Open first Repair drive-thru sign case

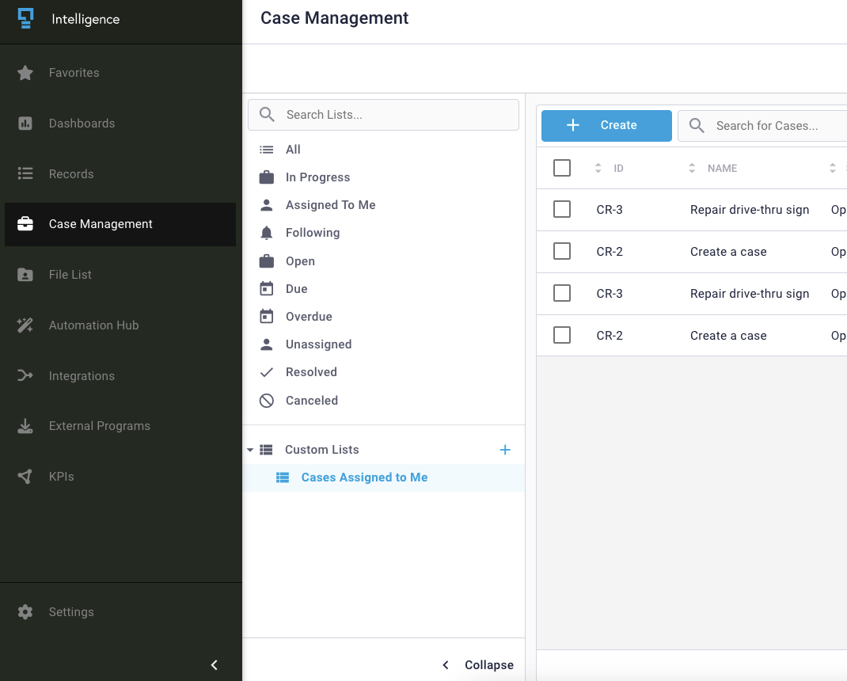[x=749, y=210]
